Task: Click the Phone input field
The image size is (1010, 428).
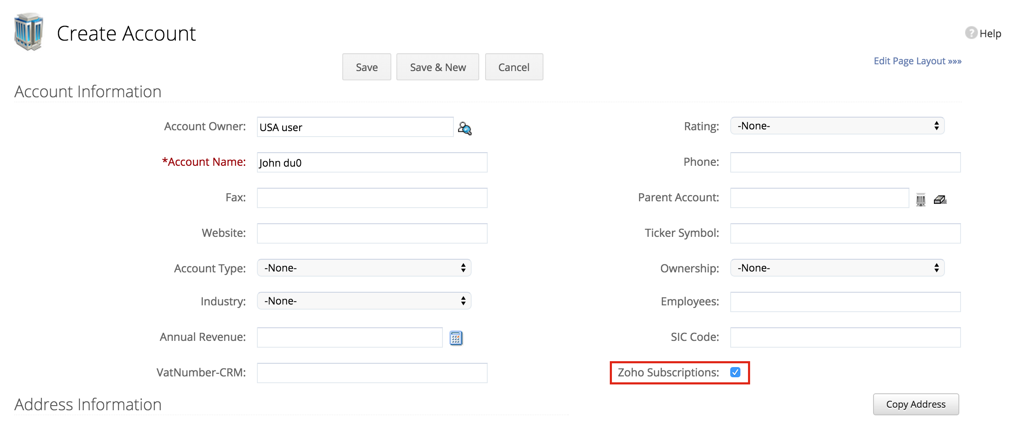Action: 845,162
